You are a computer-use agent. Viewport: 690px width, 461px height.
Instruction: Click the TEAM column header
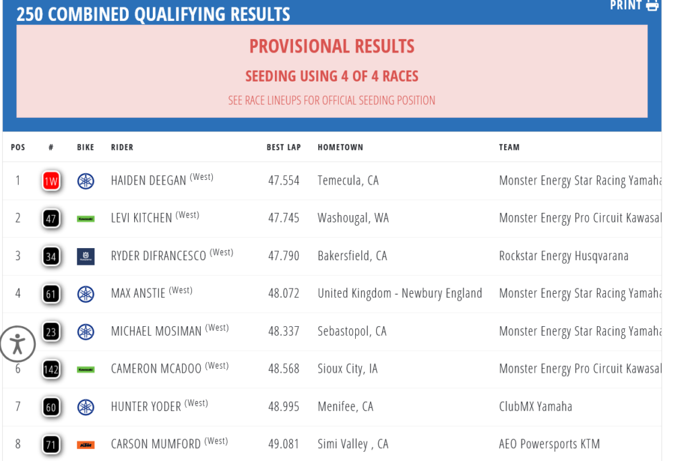(509, 147)
